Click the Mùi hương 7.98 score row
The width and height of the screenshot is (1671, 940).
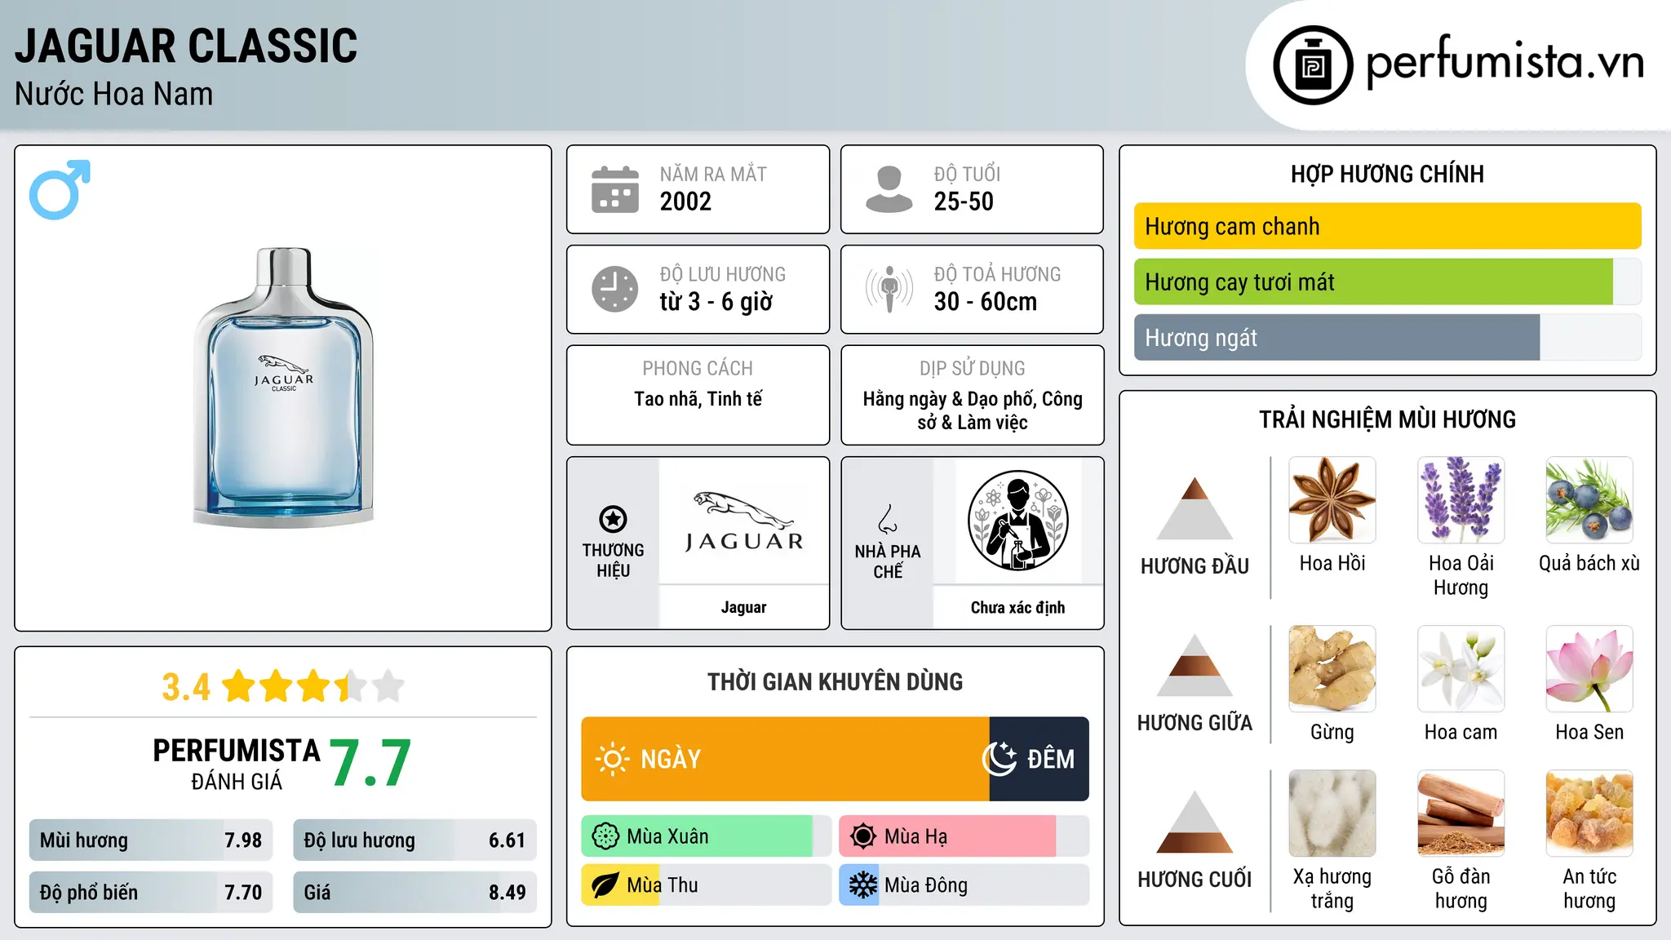[x=151, y=840]
